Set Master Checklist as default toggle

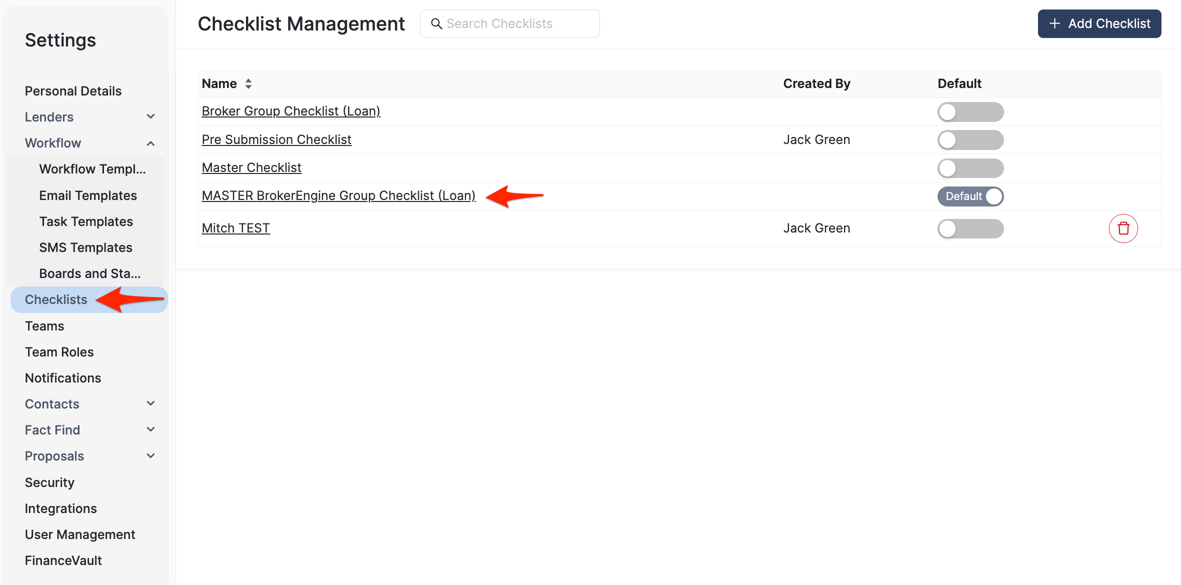pos(970,168)
